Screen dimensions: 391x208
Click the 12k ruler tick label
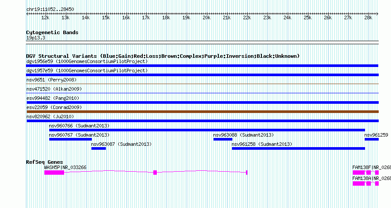tap(45, 18)
